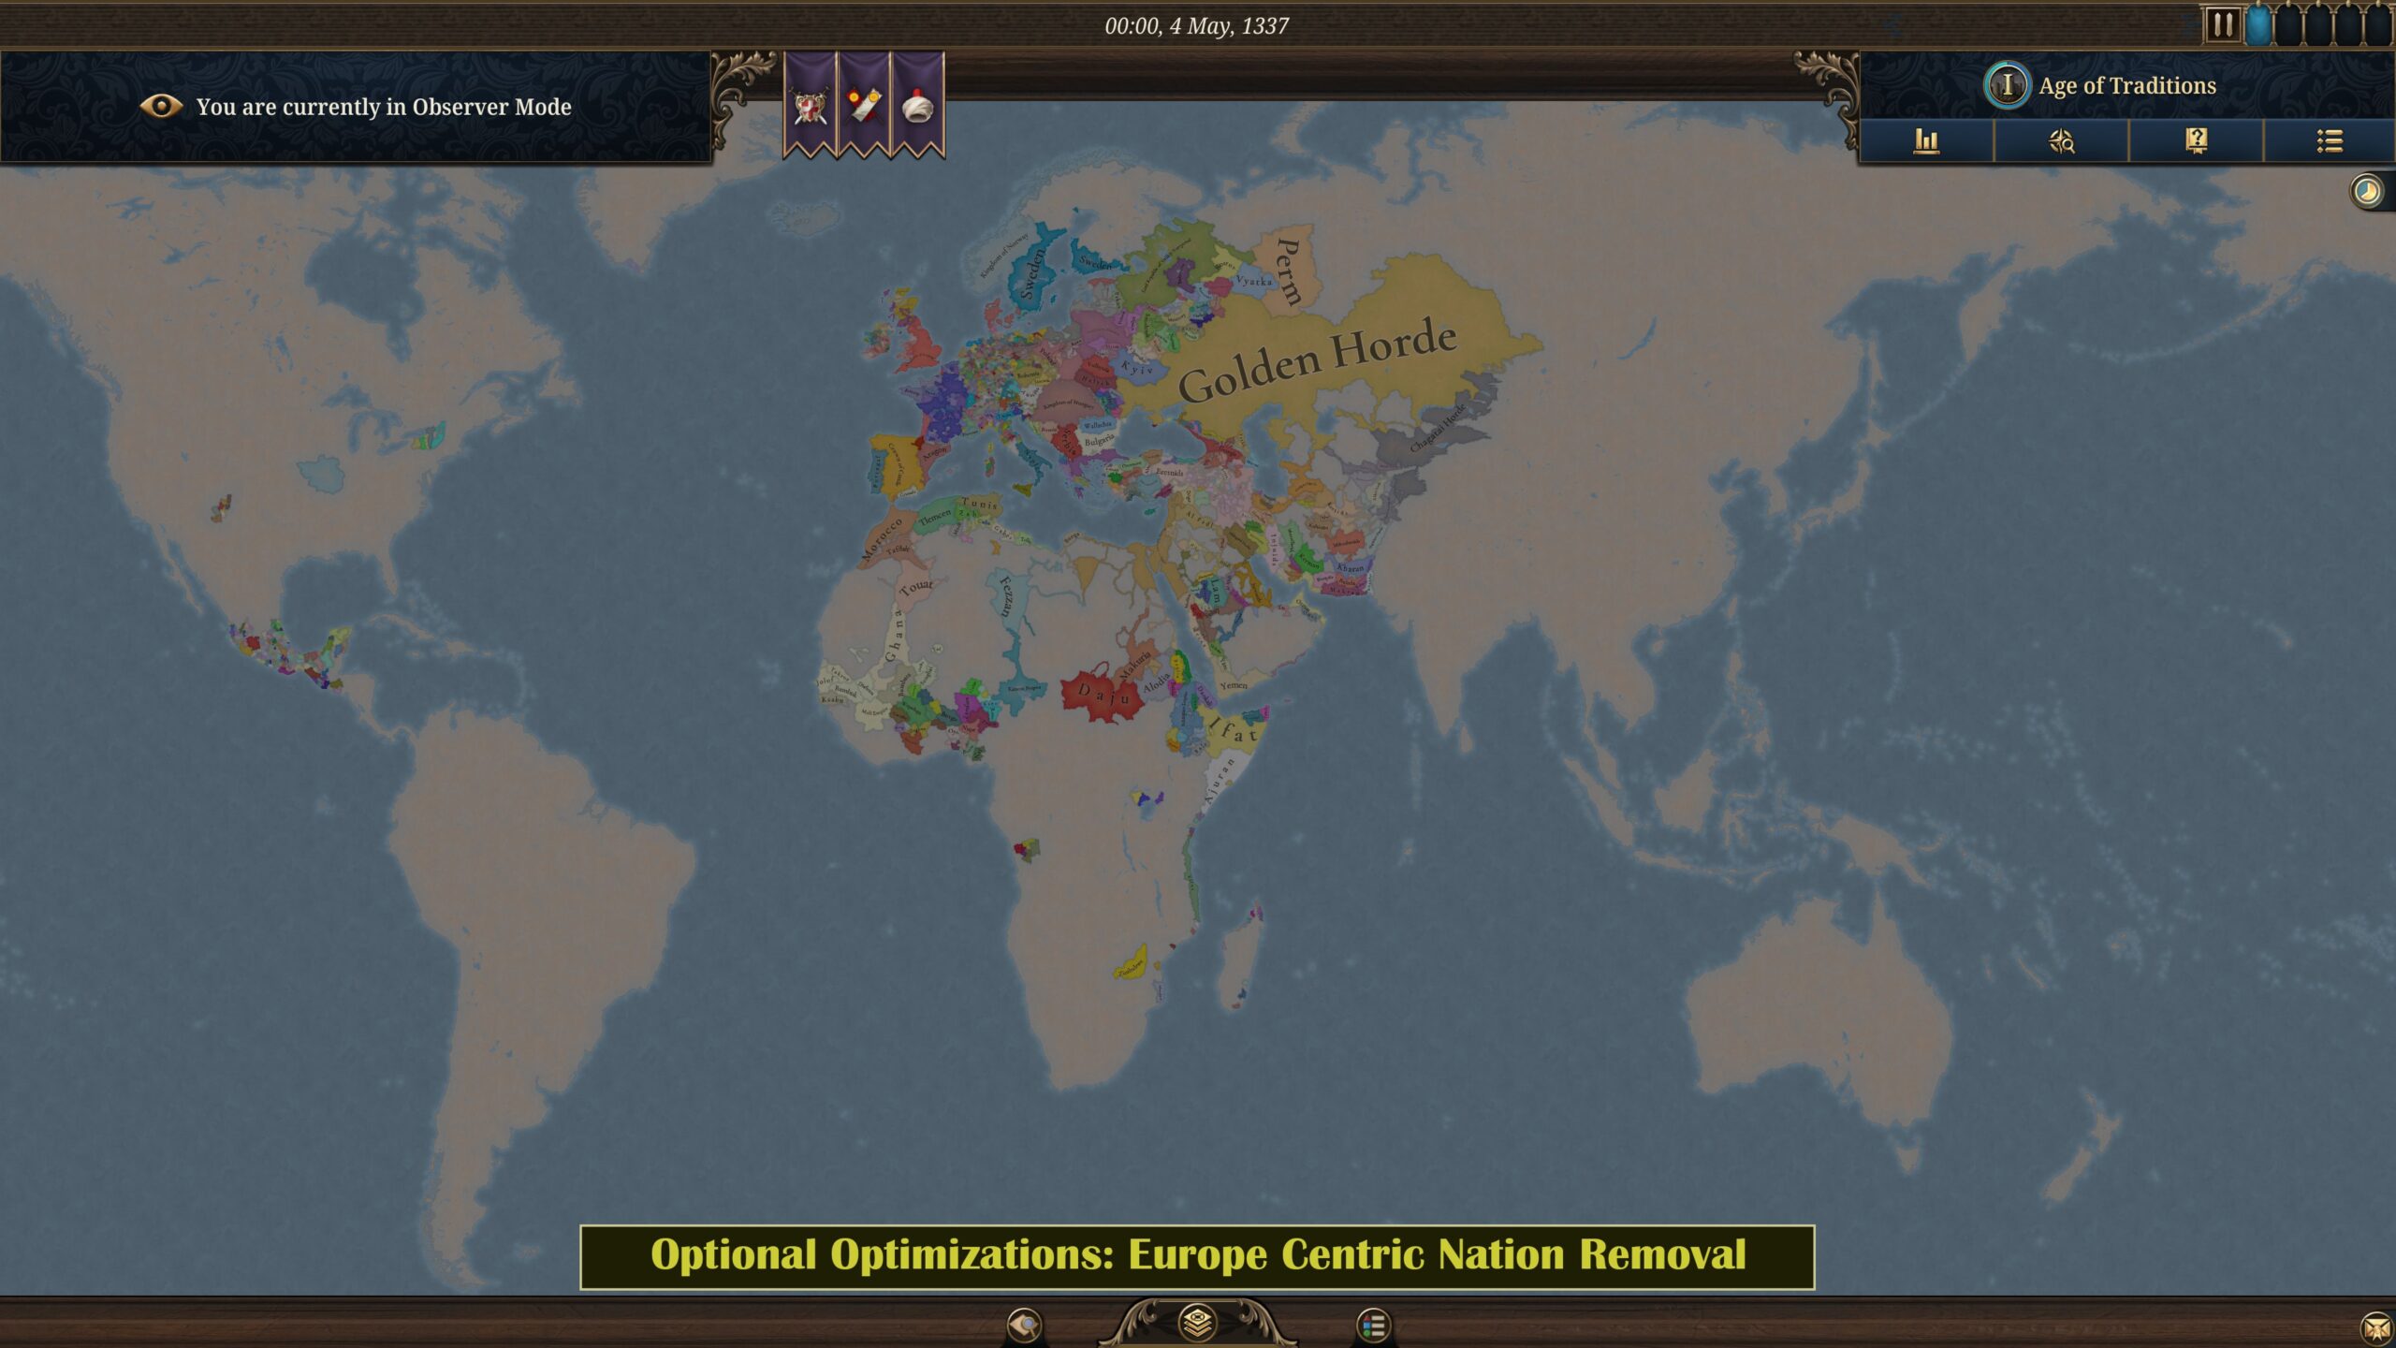Select Yemen on the map
2396x1348 pixels.
[1234, 685]
